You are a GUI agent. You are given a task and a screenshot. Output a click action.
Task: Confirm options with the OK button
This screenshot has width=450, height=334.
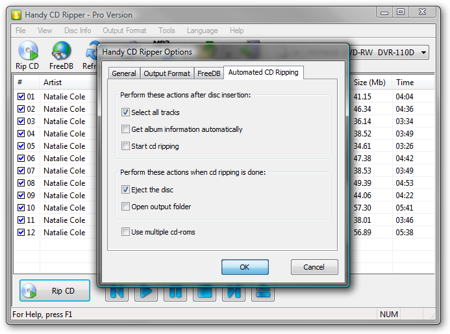pyautogui.click(x=245, y=267)
